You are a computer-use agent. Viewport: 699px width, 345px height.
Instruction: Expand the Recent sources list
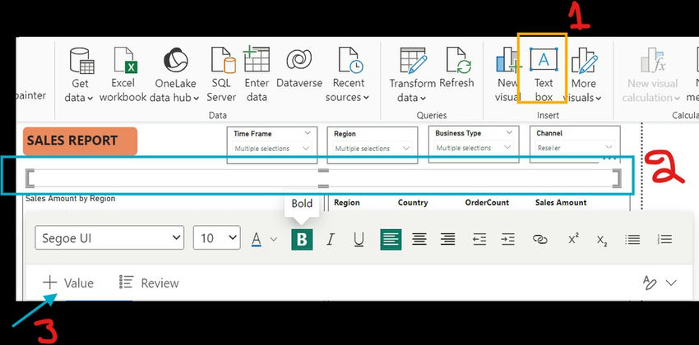coord(348,75)
